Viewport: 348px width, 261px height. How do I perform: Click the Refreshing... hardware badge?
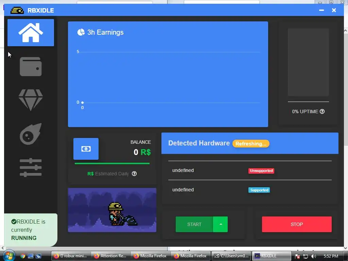251,144
